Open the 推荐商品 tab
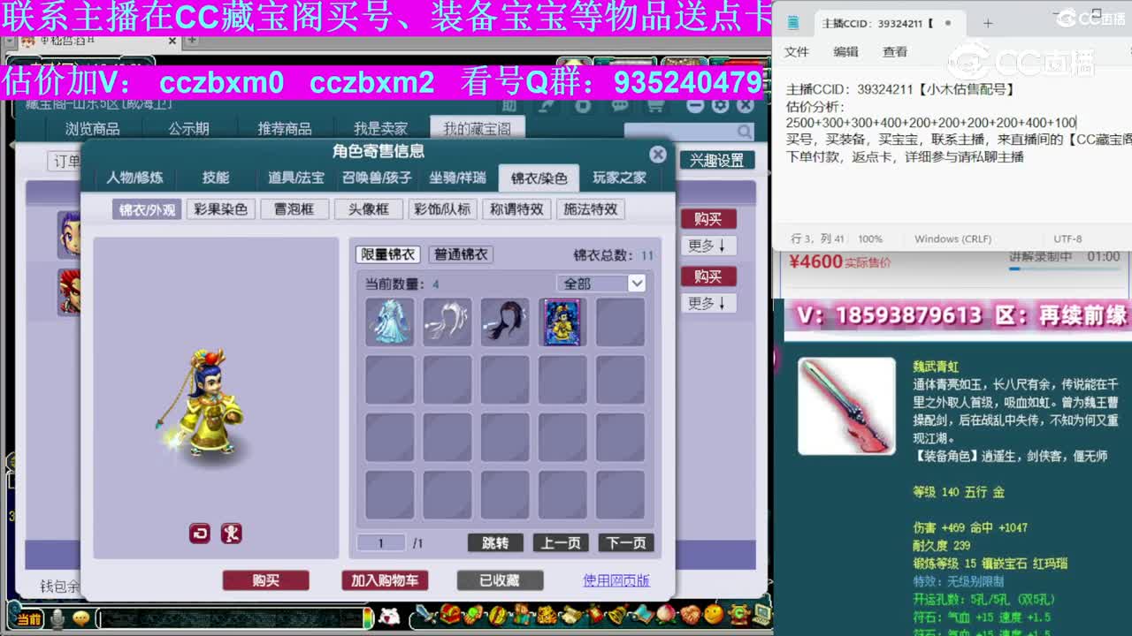 284,129
